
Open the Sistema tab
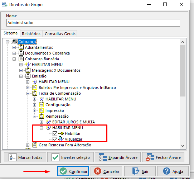(x=10, y=33)
